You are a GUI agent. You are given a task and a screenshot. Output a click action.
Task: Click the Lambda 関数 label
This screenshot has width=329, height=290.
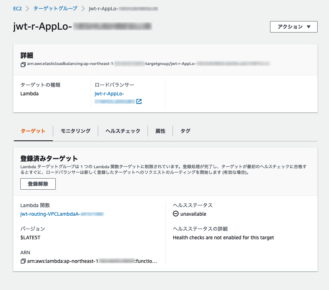(35, 205)
